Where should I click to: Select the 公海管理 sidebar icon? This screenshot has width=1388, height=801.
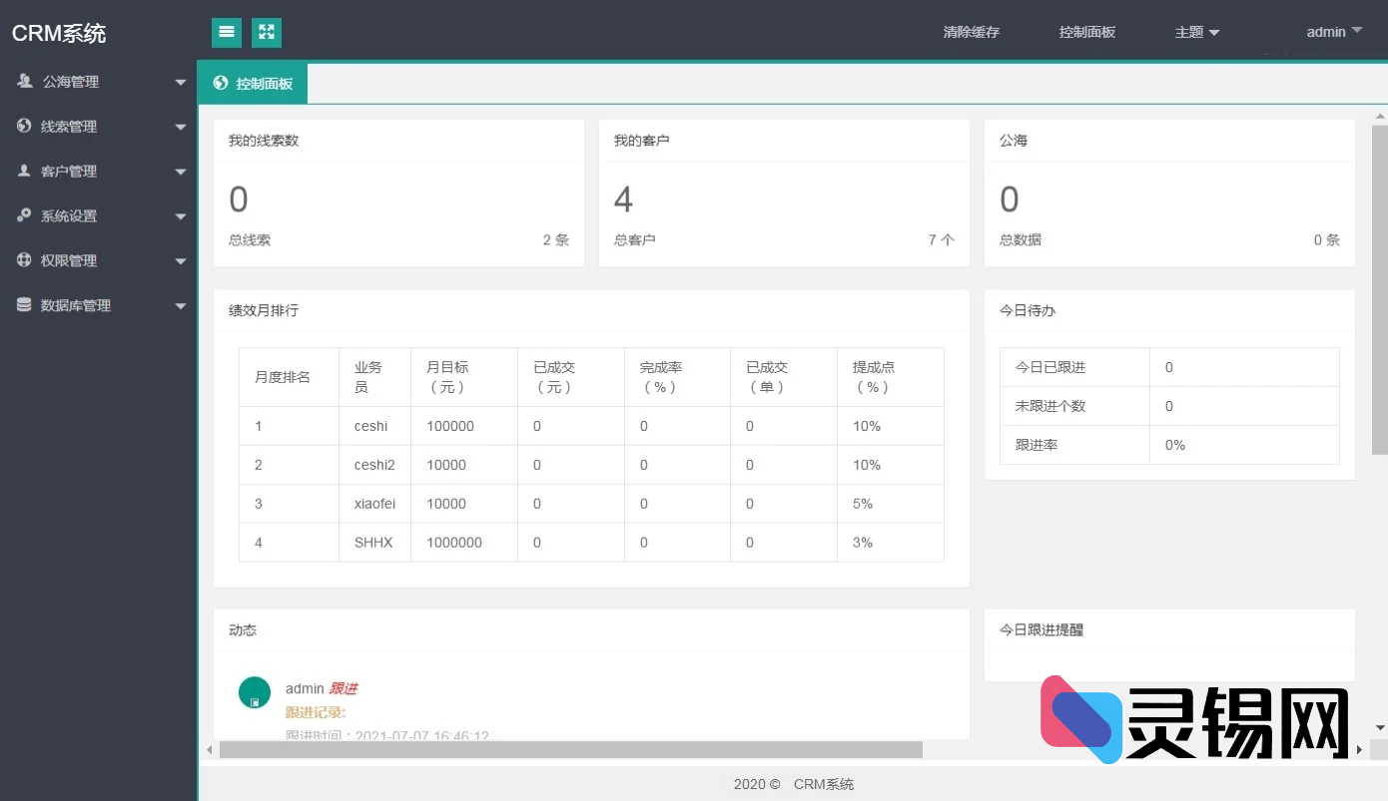click(24, 81)
